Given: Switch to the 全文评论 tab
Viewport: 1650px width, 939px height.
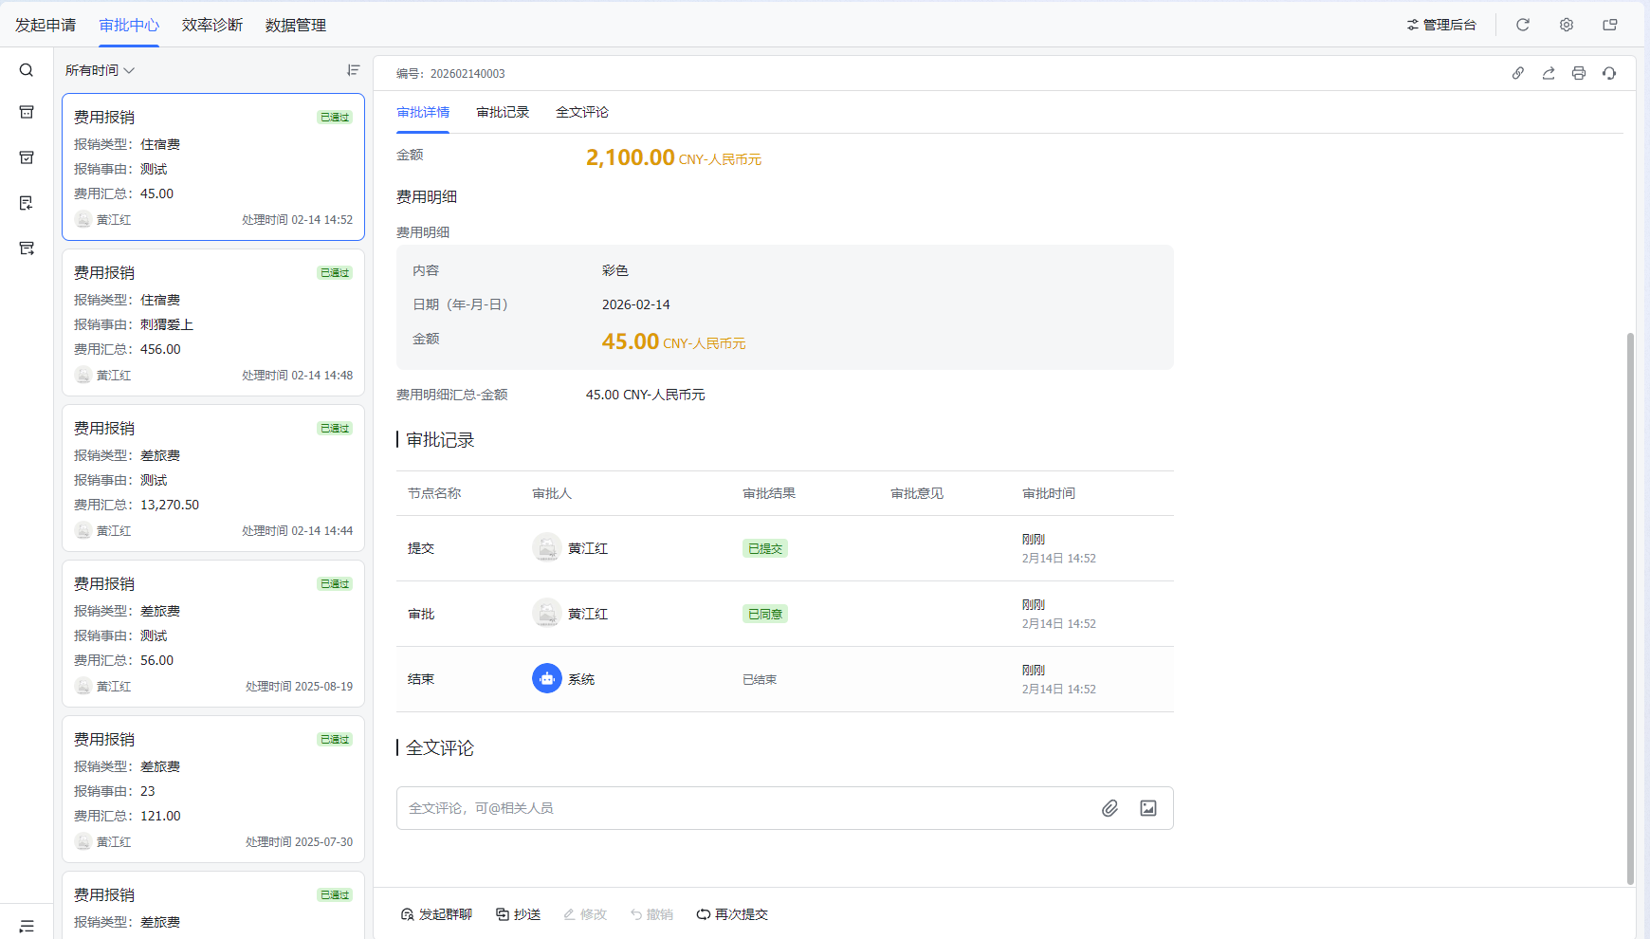Looking at the screenshot, I should pos(582,112).
